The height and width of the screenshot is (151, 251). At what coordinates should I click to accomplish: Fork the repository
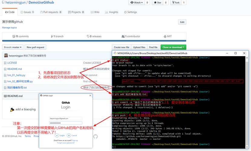point(176,2)
